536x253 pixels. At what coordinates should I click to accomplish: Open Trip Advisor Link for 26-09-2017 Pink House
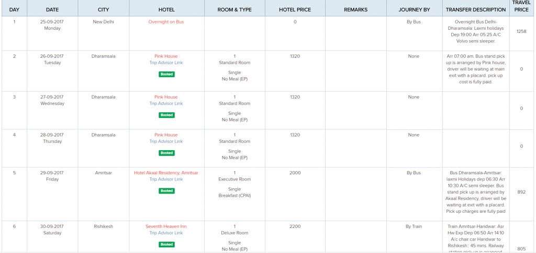point(166,63)
